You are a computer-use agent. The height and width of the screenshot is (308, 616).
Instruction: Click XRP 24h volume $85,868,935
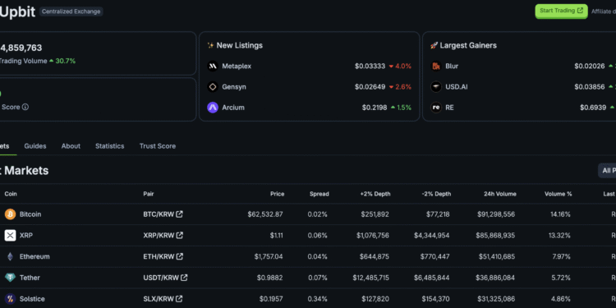point(496,236)
